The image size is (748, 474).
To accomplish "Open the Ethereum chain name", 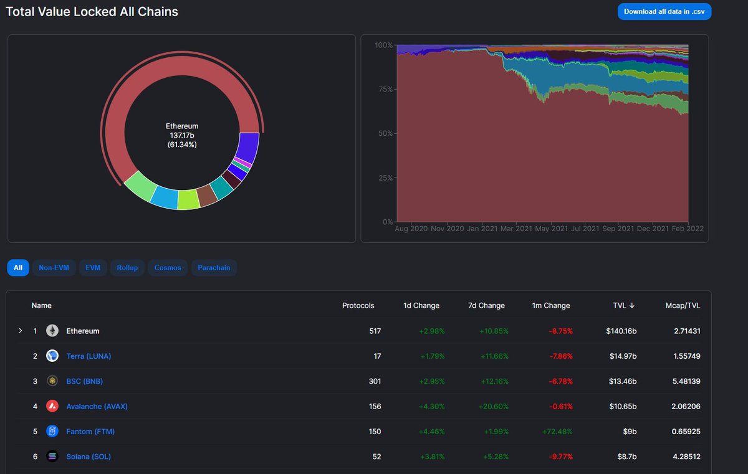I will click(x=83, y=331).
